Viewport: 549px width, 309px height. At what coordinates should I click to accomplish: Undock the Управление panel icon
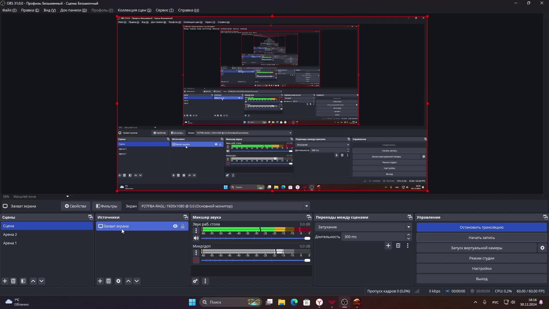pyautogui.click(x=545, y=217)
